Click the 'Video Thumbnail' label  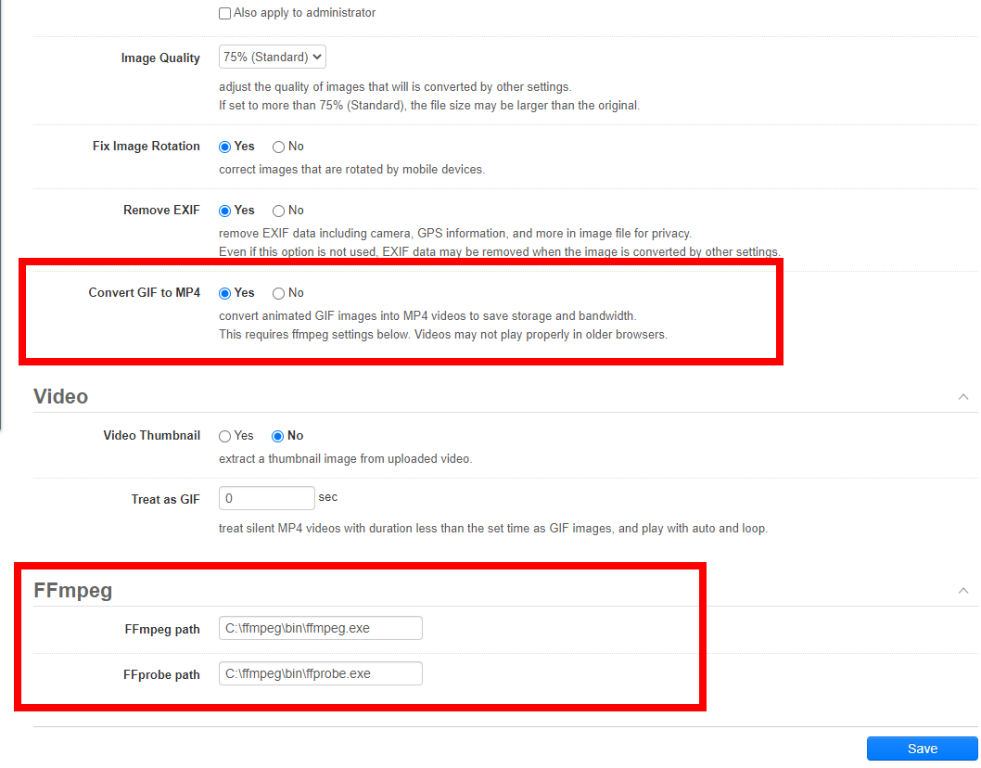pyautogui.click(x=151, y=436)
